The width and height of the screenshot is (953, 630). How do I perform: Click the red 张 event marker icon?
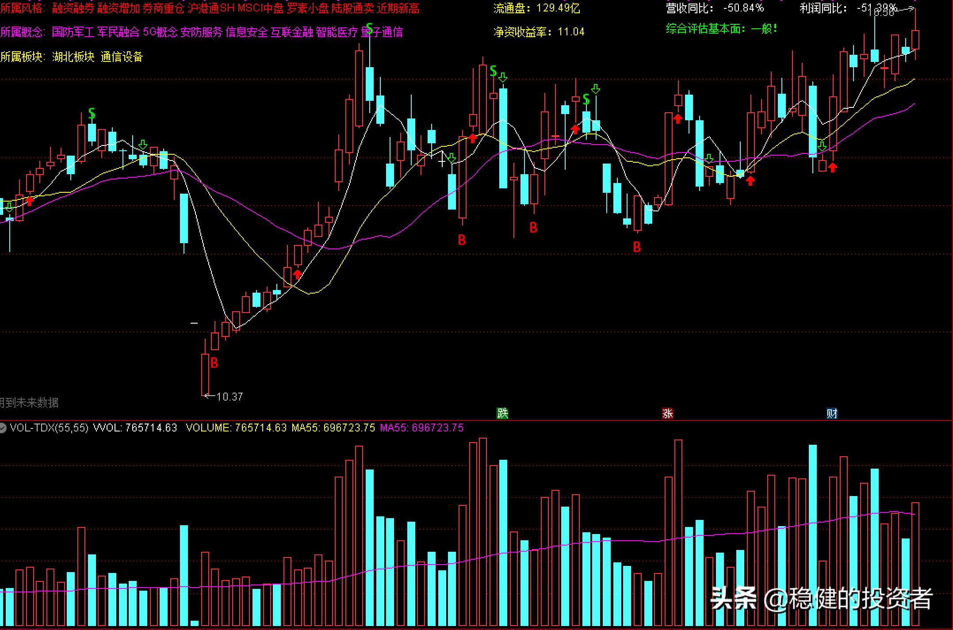pyautogui.click(x=667, y=413)
